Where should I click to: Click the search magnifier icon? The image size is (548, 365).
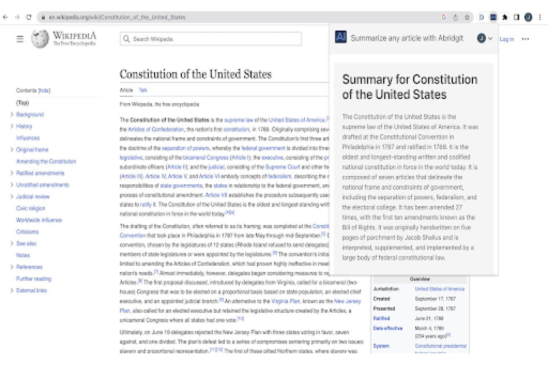point(126,39)
